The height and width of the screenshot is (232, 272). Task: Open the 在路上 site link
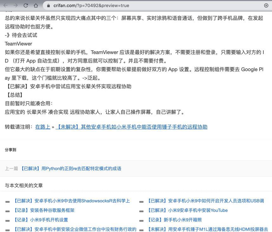click(43, 127)
